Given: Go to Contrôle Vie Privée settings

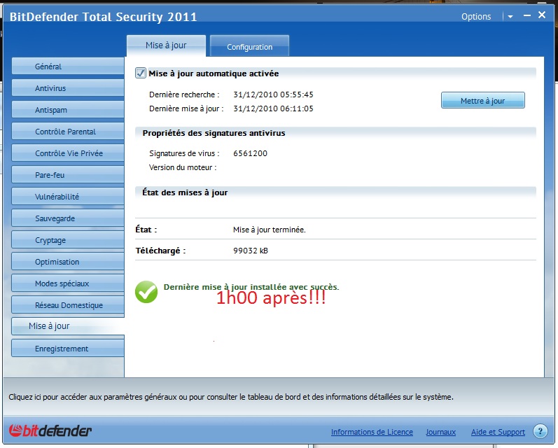Looking at the screenshot, I should 68,153.
